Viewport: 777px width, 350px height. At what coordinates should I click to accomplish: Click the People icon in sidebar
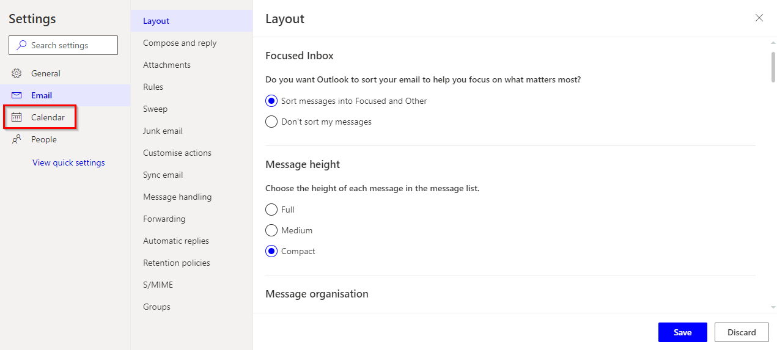pyautogui.click(x=17, y=139)
